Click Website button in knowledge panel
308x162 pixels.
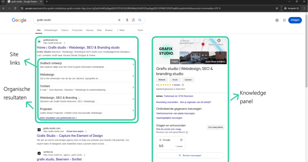tap(162, 80)
